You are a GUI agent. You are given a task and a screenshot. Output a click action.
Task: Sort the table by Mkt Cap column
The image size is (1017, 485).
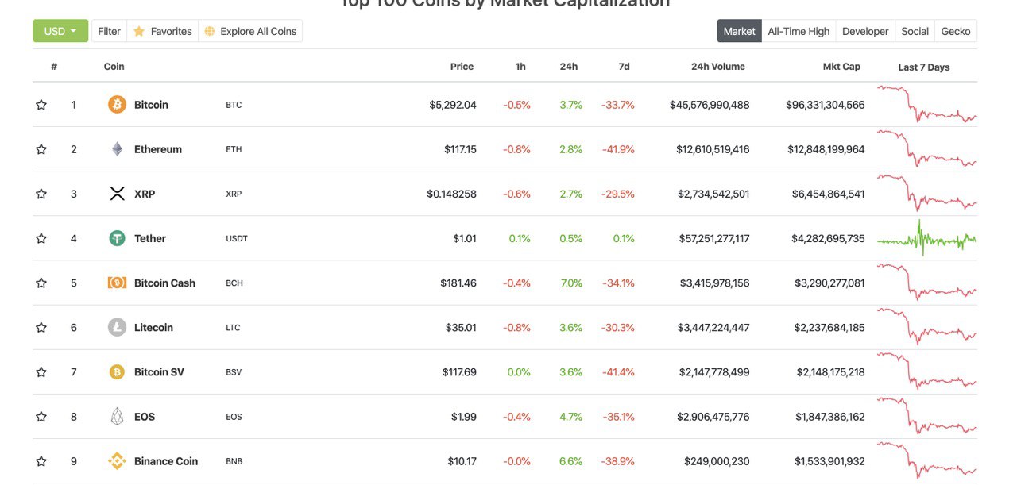tap(841, 67)
